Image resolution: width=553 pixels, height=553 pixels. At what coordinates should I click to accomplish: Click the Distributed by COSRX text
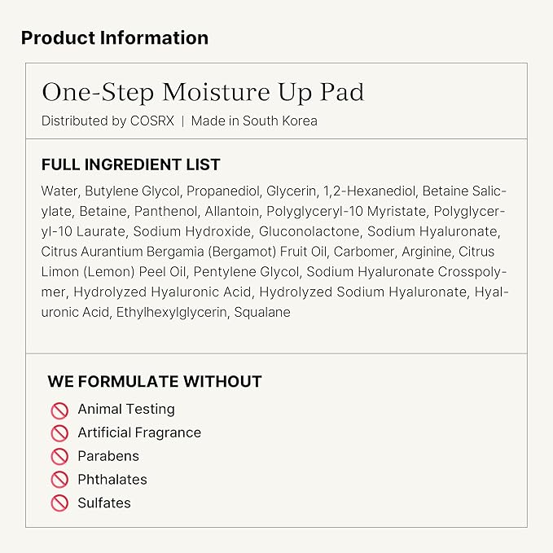pyautogui.click(x=107, y=121)
